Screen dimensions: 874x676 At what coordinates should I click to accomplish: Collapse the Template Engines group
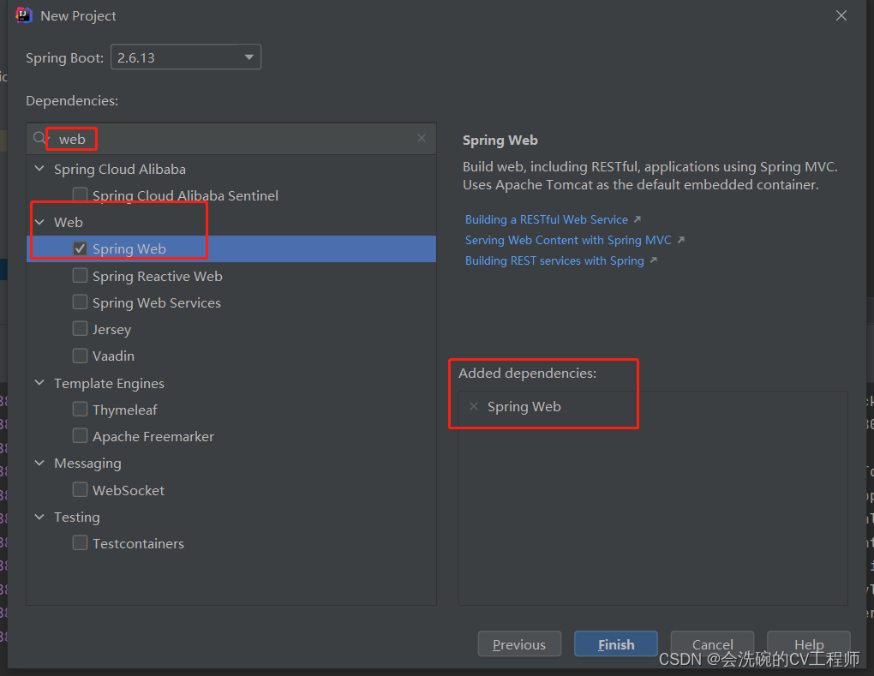tap(39, 383)
